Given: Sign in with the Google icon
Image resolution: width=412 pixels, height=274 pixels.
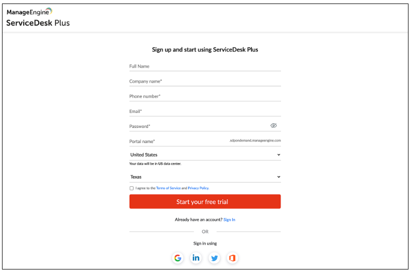Looking at the screenshot, I should tap(178, 258).
